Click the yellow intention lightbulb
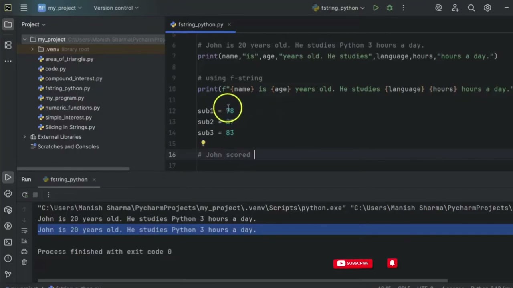 tap(203, 143)
